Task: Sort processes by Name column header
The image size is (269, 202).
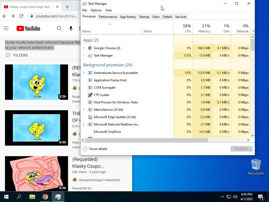Action: 111,28
